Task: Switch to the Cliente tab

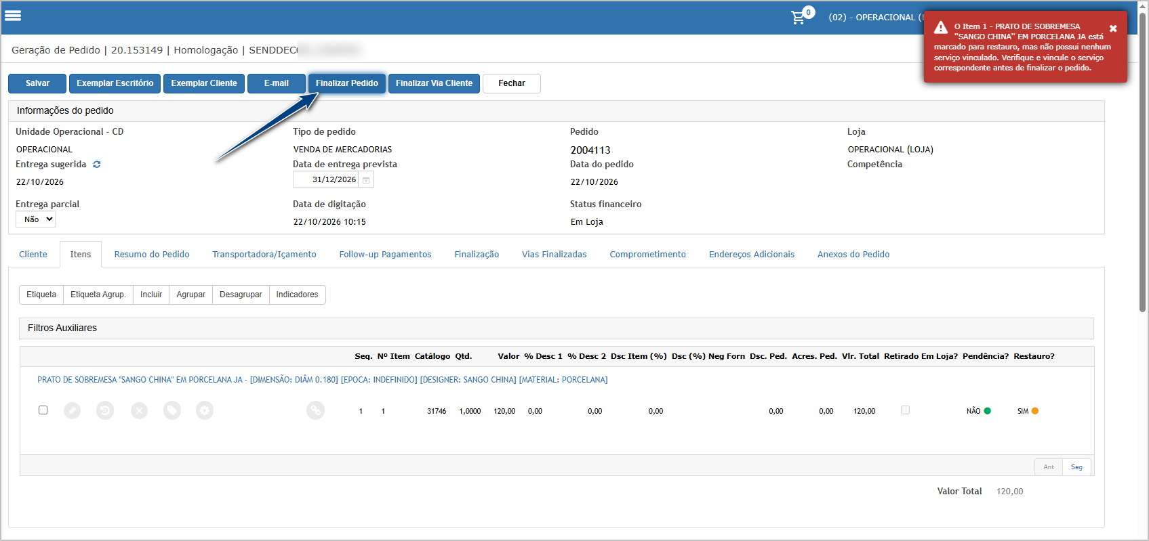Action: coord(33,255)
